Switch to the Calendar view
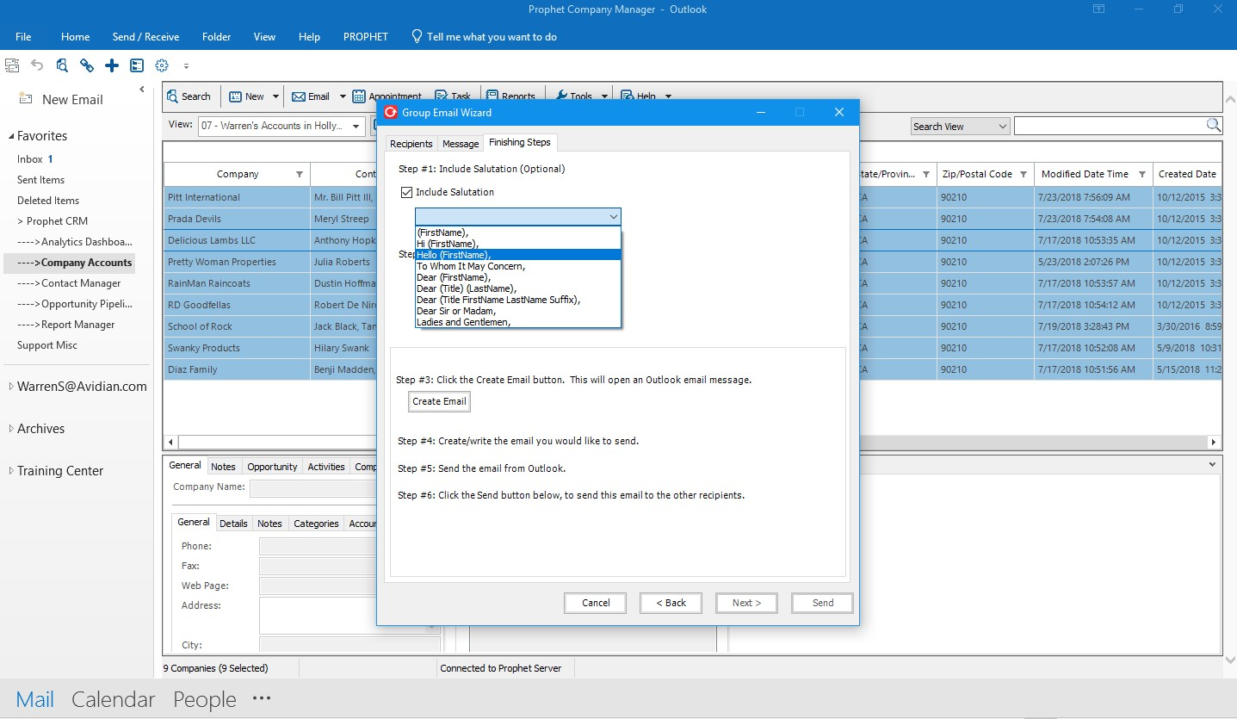1237x719 pixels. point(113,699)
